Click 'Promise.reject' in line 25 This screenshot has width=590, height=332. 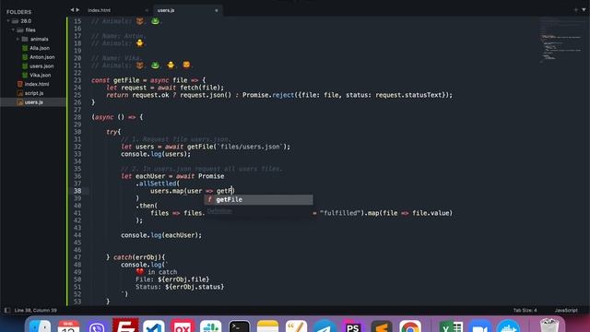(x=268, y=95)
